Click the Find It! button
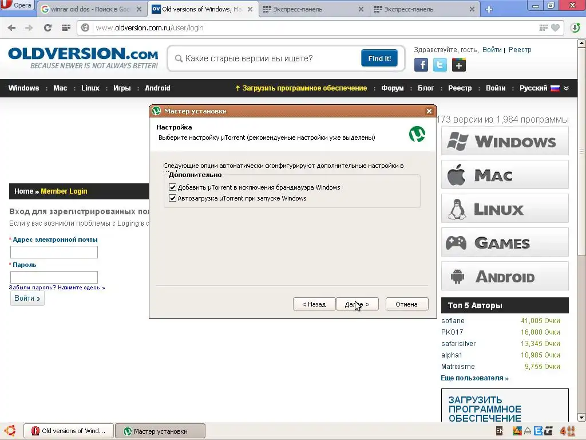The width and height of the screenshot is (586, 440). [x=379, y=58]
